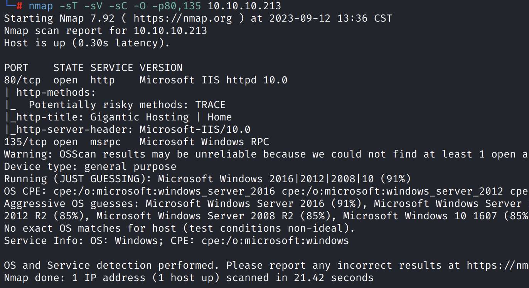Click the truncated https://nm URL at the line end
The width and height of the screenshot is (529, 288).
click(x=497, y=265)
